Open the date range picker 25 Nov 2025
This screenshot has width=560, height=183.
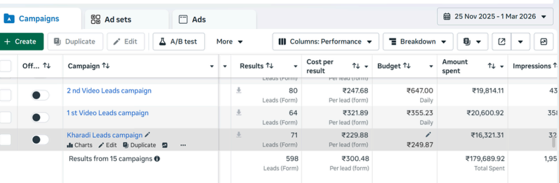[495, 16]
